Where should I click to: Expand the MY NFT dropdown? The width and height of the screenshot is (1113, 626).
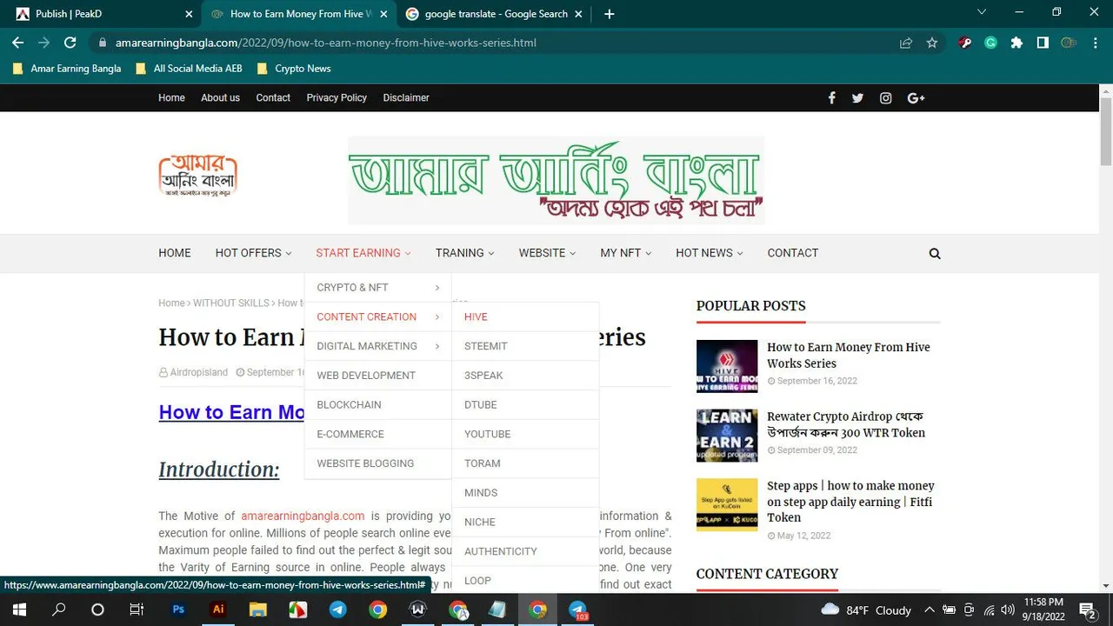(x=625, y=253)
